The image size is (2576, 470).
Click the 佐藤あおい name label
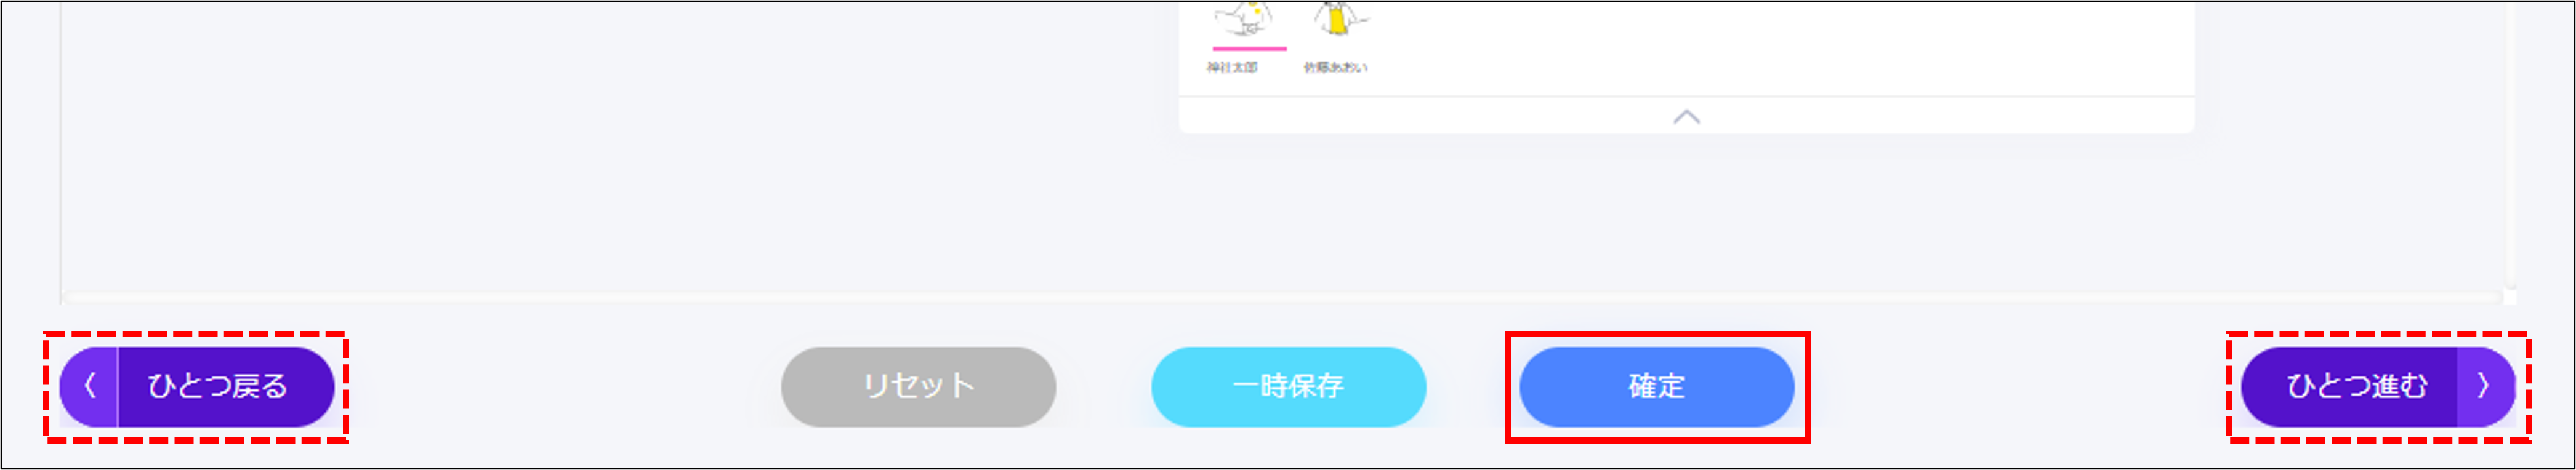[x=1335, y=67]
